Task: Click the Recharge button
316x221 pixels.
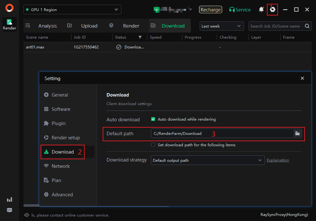Action: [210, 10]
